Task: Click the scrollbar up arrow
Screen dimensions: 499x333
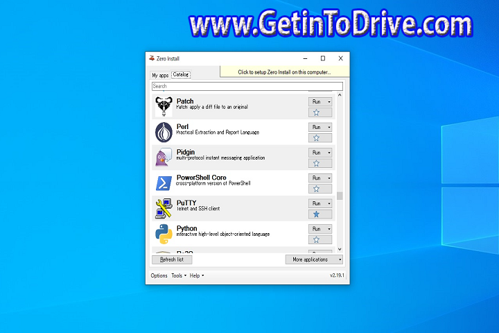Action: tap(340, 95)
